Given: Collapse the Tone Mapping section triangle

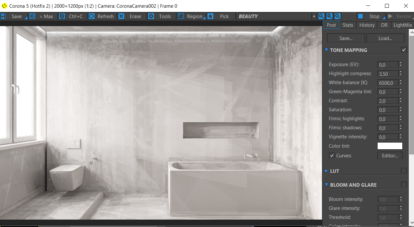Looking at the screenshot, I should [x=327, y=50].
